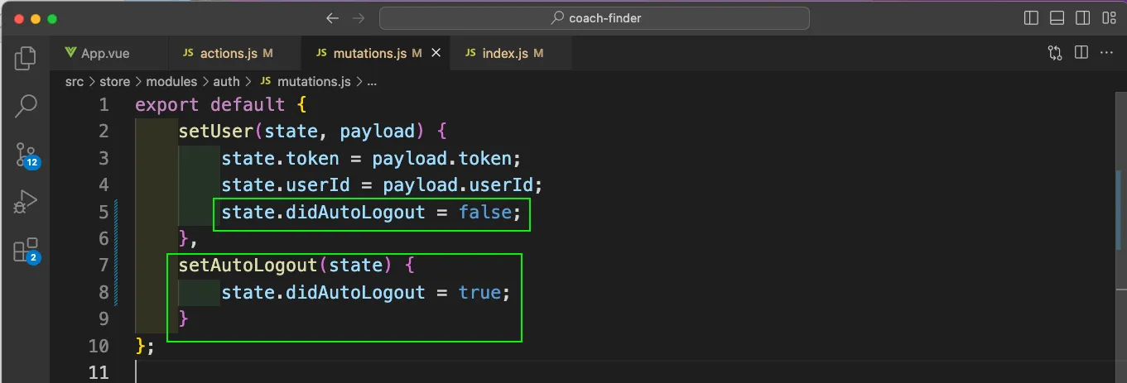Toggle the primary side bar layout icon

pyautogui.click(x=1031, y=18)
